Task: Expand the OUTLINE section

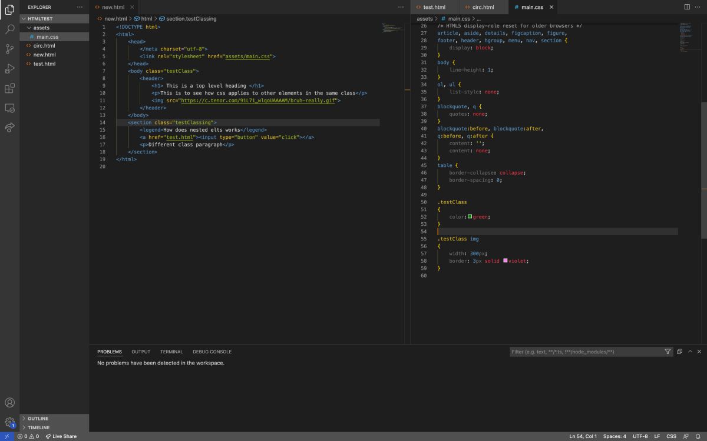Action: 54,419
